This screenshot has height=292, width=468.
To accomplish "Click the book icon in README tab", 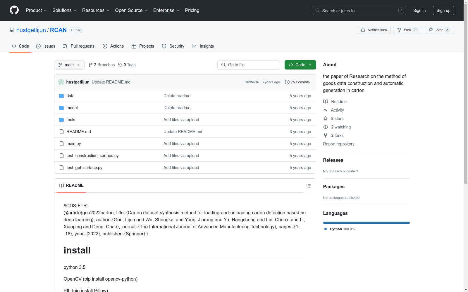I will (61, 185).
